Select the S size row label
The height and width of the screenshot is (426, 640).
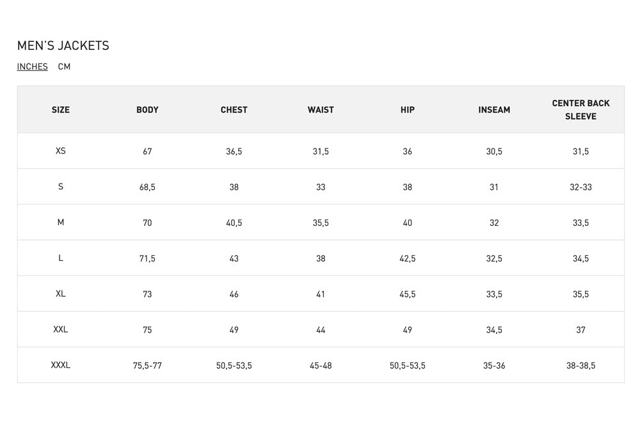click(61, 187)
